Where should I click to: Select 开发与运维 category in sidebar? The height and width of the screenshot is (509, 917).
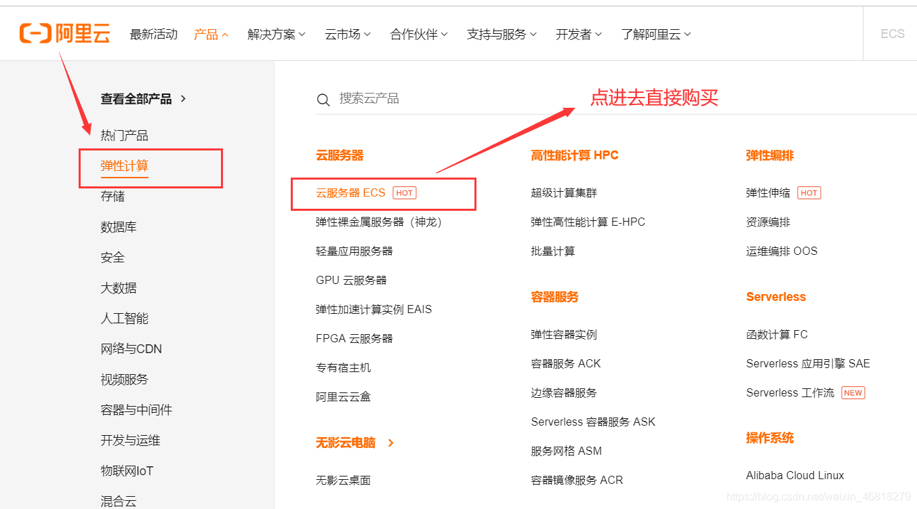[131, 441]
